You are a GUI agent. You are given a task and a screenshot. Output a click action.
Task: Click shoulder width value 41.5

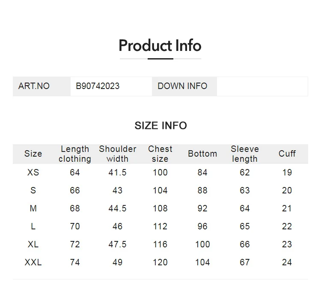pos(118,172)
